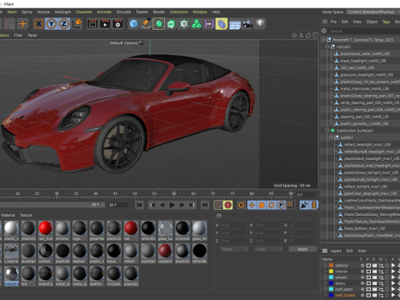
Task: Collapse the subDiv1 group
Action: click(x=331, y=137)
